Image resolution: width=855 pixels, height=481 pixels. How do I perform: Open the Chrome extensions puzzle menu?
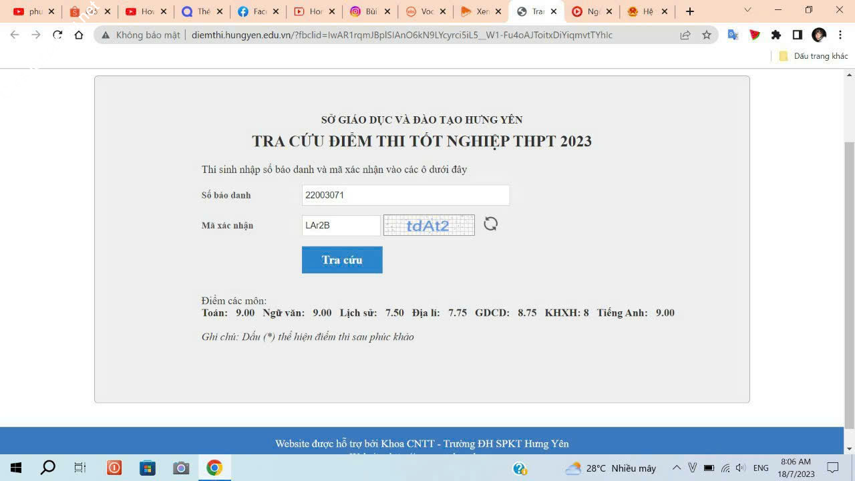click(x=776, y=35)
